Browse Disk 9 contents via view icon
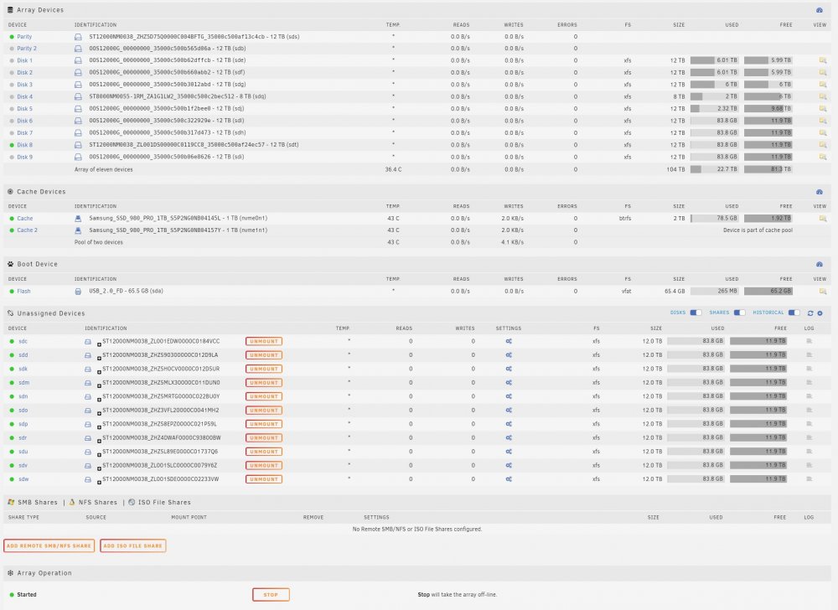The height and width of the screenshot is (610, 838). pyautogui.click(x=823, y=157)
